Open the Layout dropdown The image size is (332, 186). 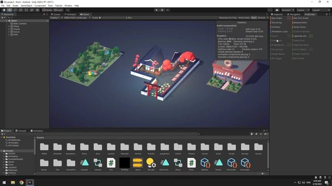point(321,10)
